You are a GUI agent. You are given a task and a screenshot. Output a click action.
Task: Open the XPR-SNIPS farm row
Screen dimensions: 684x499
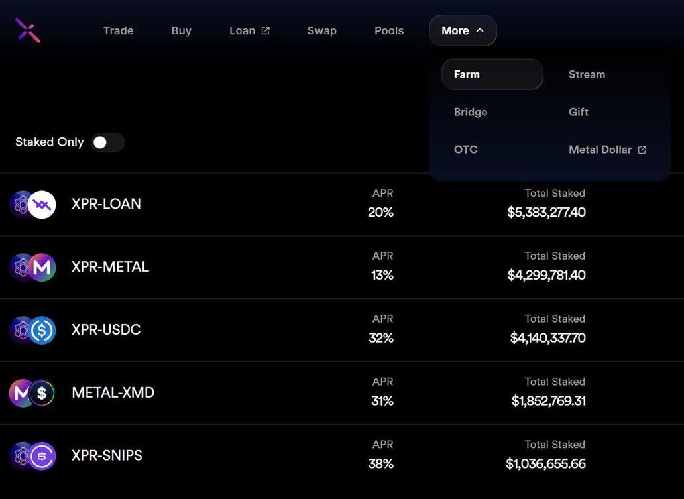(107, 455)
